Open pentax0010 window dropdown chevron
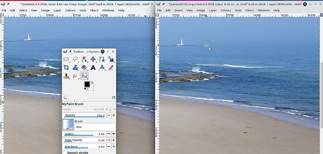Image resolution: width=323 pixels, height=154 pixels. click(x=310, y=4)
